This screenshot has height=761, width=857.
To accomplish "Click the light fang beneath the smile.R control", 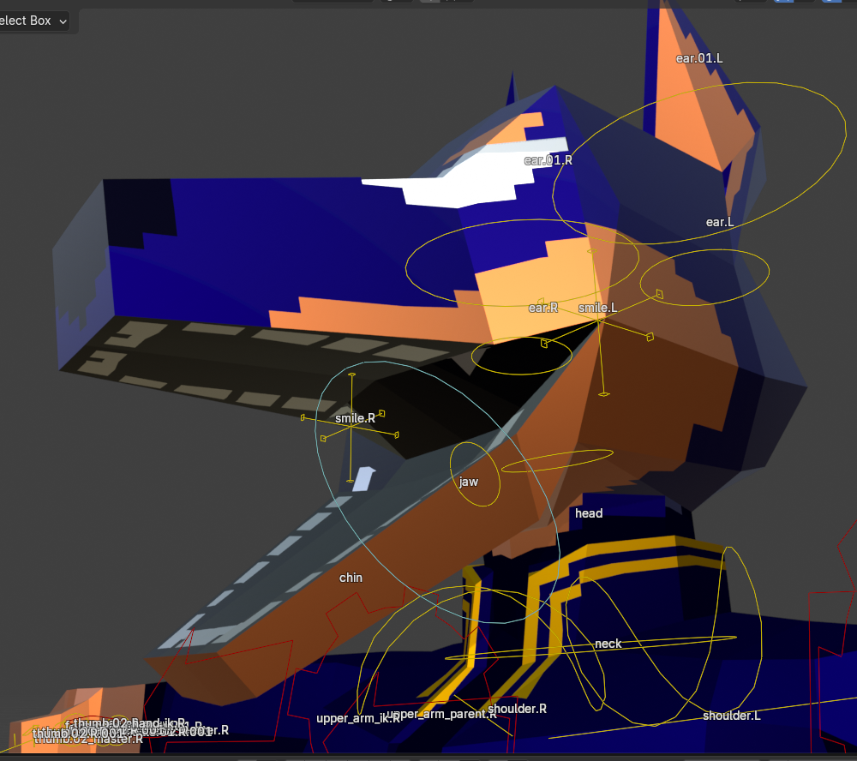I will point(363,479).
